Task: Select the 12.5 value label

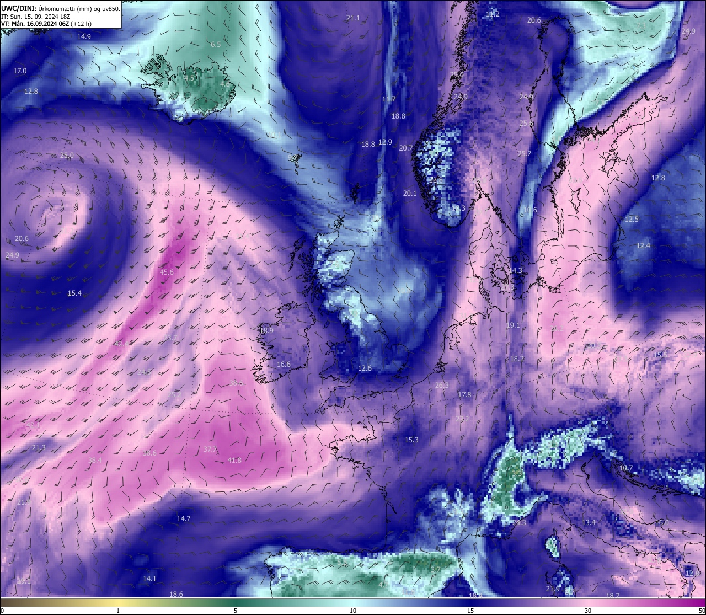Action: click(x=632, y=219)
